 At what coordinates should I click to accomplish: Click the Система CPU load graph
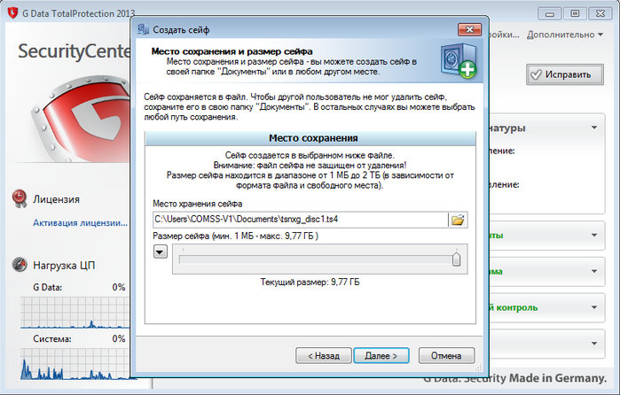(75, 364)
